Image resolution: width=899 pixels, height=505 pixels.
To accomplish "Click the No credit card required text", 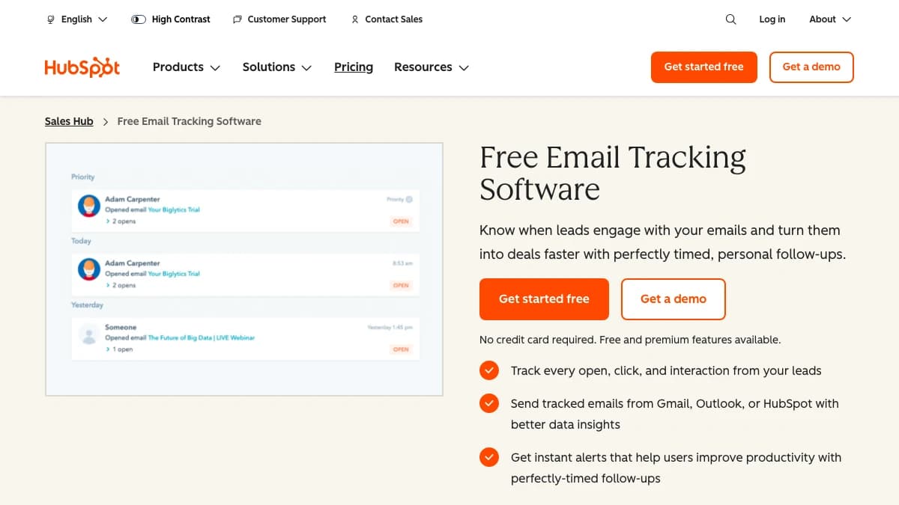I will [630, 340].
